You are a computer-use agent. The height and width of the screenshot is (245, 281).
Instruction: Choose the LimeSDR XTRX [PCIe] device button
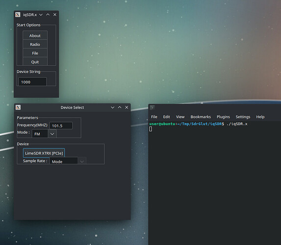(x=44, y=153)
